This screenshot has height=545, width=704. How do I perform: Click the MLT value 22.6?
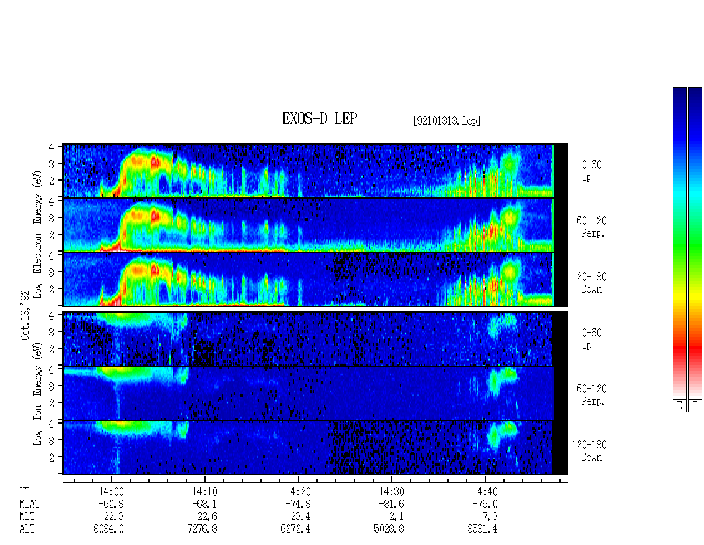coord(207,517)
